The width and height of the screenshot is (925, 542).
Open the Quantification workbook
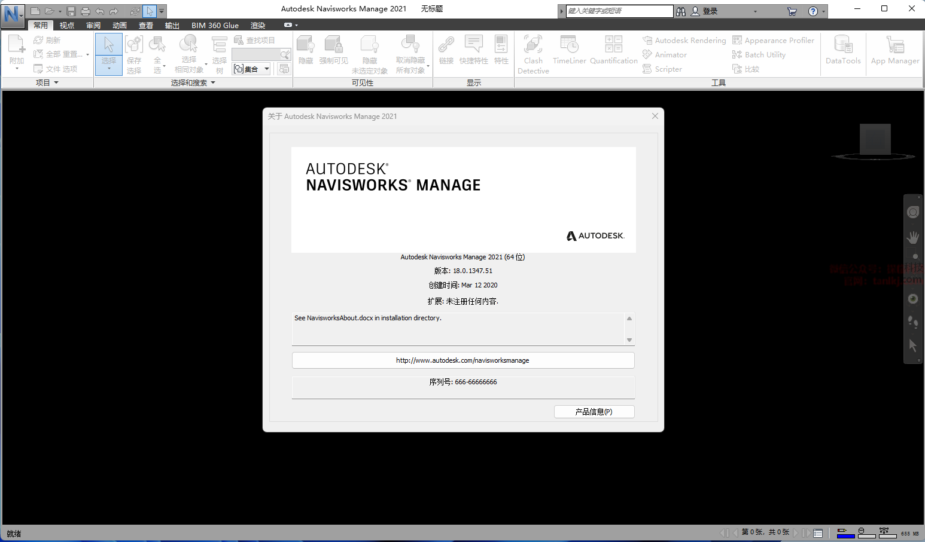click(x=613, y=50)
